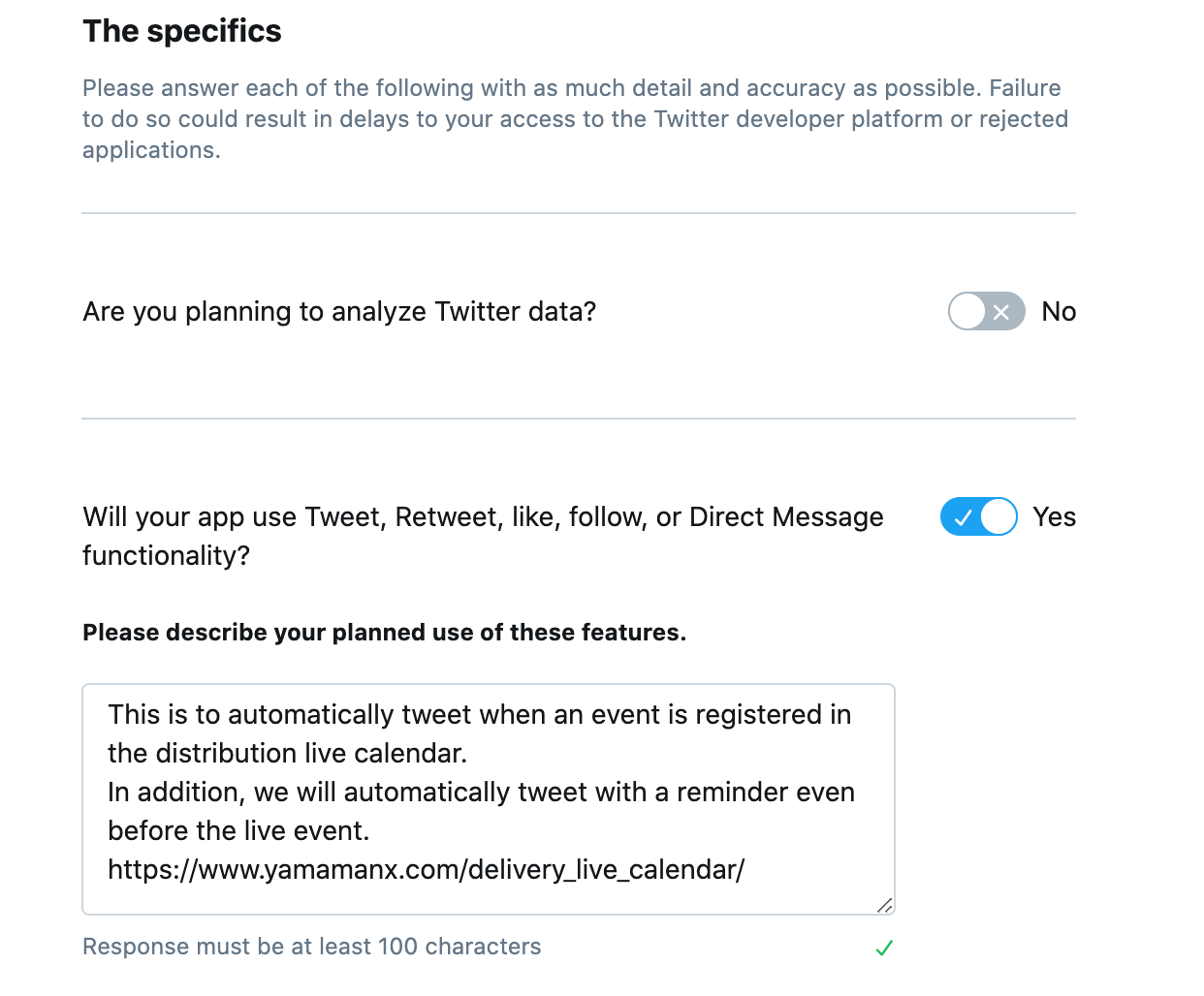Focus the planned use description text area
1204x996 pixels.
(x=489, y=799)
